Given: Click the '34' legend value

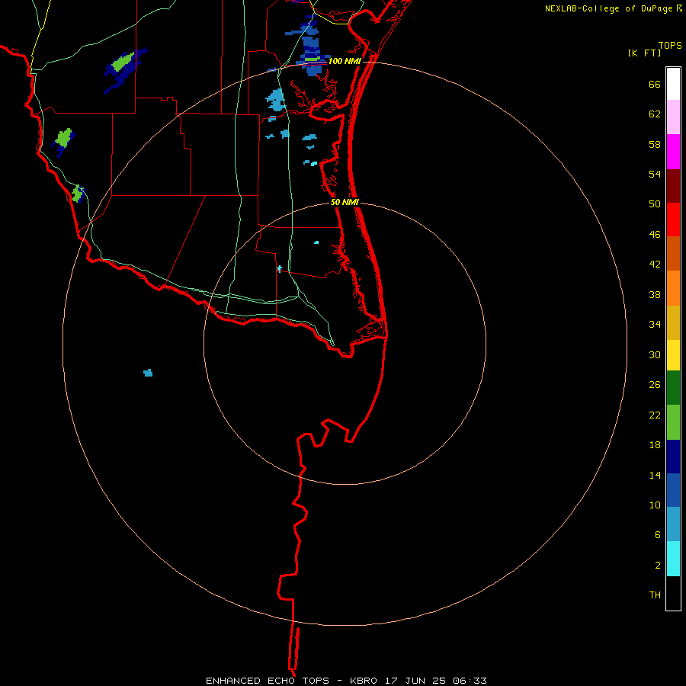Looking at the screenshot, I should 655,324.
